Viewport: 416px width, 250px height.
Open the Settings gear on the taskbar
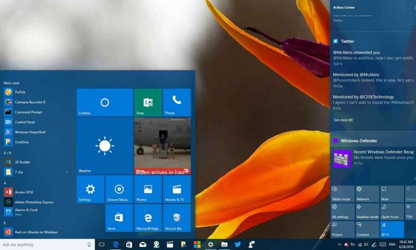point(211,244)
